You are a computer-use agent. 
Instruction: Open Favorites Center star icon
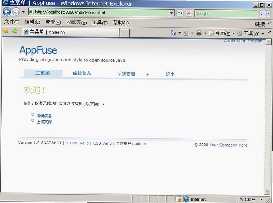[x=6, y=31]
